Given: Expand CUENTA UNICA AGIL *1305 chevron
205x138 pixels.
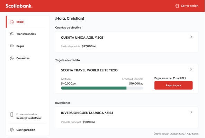Looking at the screenshot, I should (191, 37).
